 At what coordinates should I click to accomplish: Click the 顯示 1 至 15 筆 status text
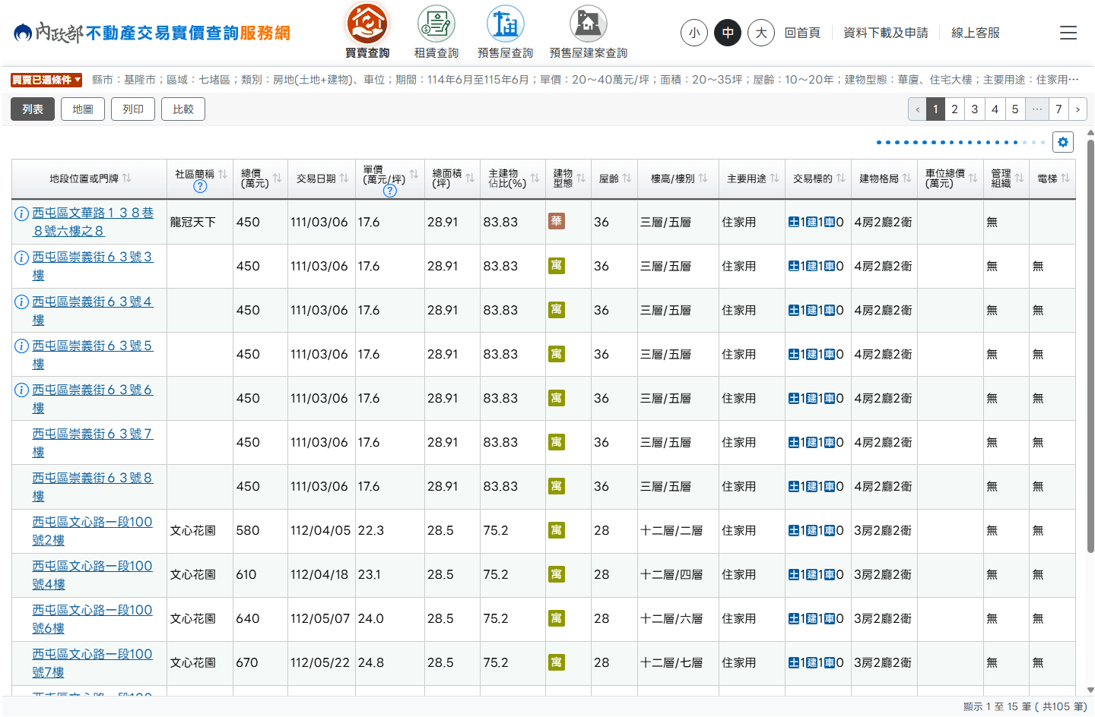1025,706
